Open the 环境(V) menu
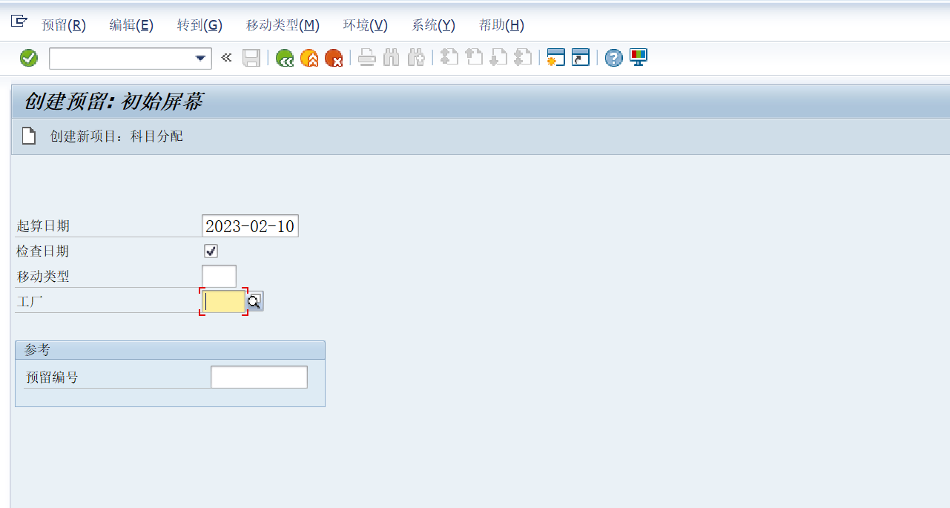Image resolution: width=950 pixels, height=508 pixels. pos(365,25)
